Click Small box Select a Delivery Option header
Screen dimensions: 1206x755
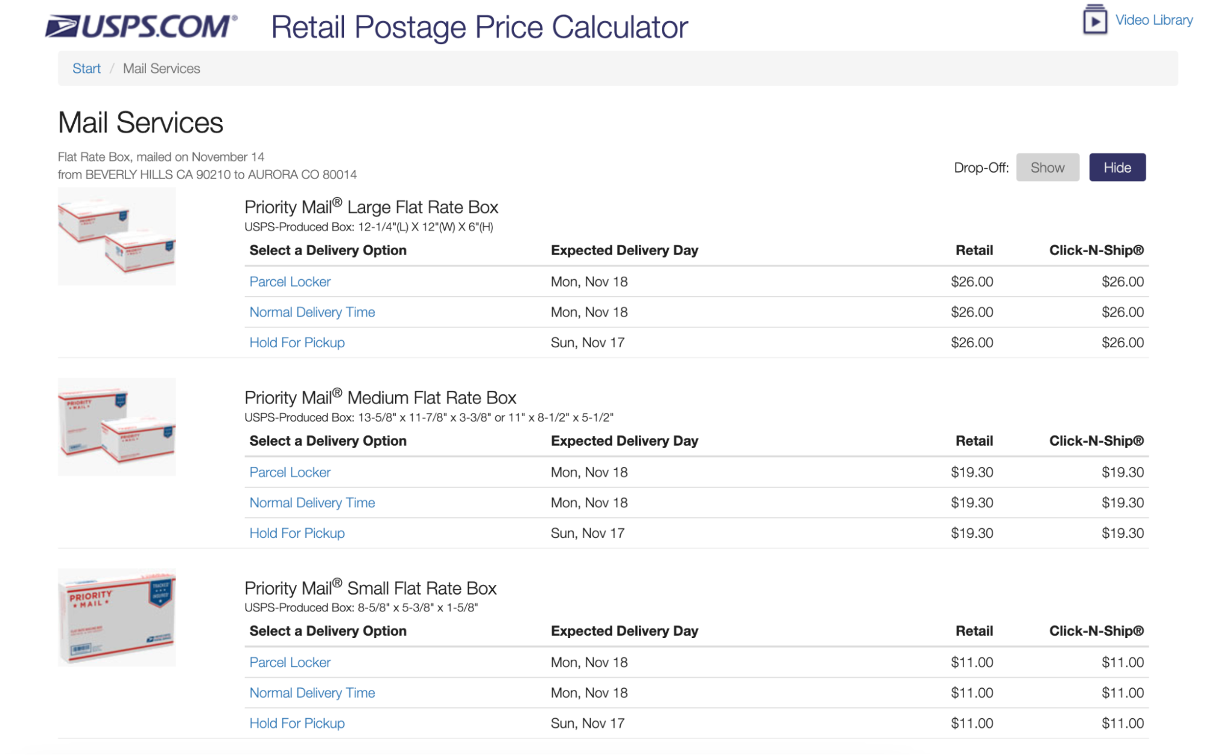tap(328, 630)
